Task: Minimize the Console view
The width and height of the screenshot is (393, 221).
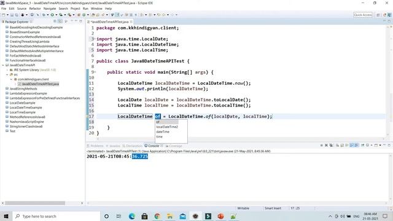Action: [384, 145]
